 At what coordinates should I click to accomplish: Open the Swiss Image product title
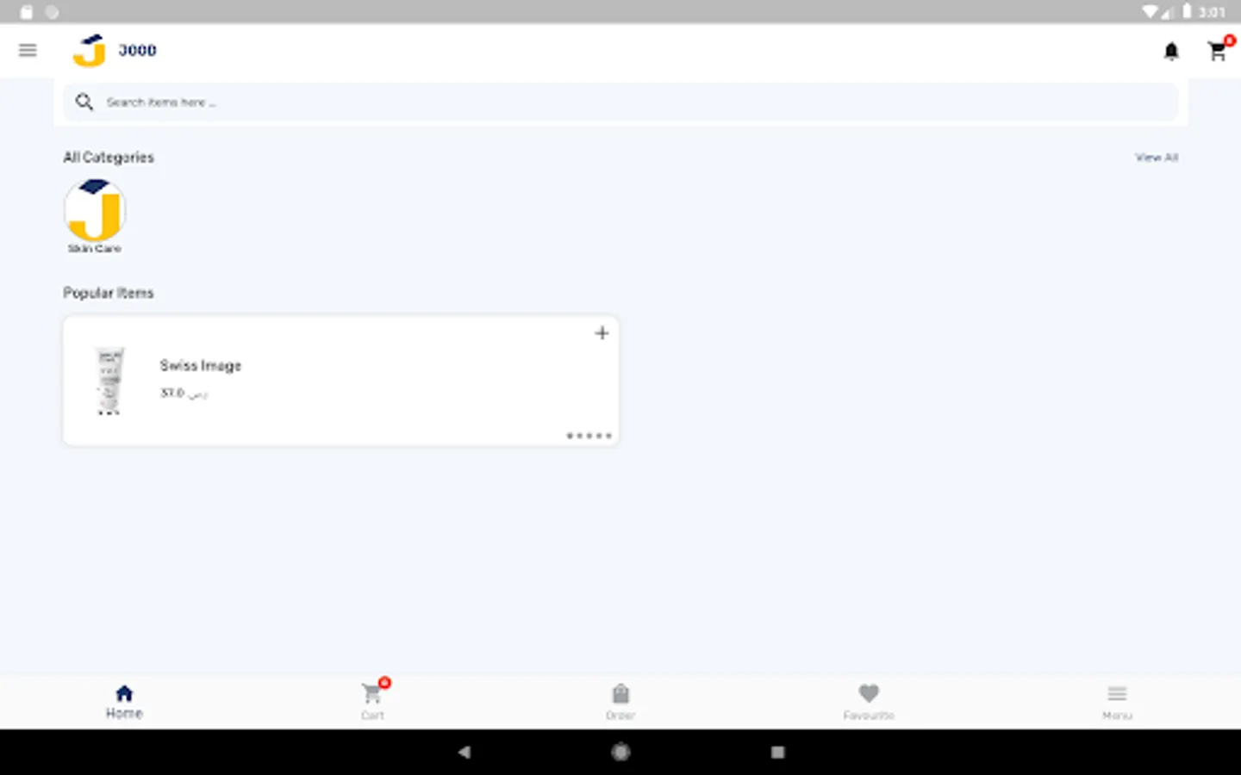[x=201, y=366]
